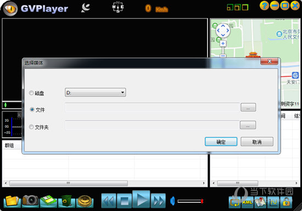Mute audio with the speaker icon
302x211 pixels.
click(172, 201)
